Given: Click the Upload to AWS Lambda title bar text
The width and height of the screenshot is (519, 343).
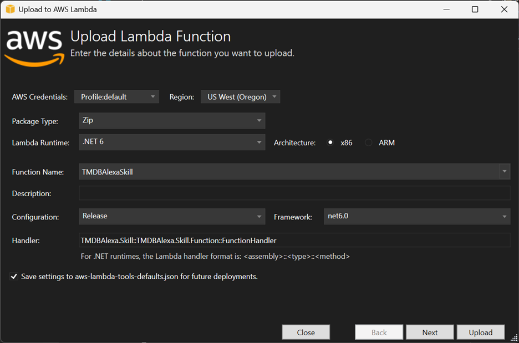Looking at the screenshot, I should pyautogui.click(x=58, y=9).
